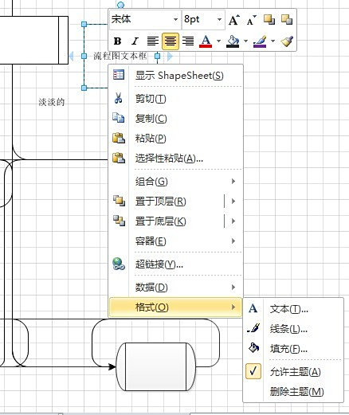The image size is (349, 415).
Task: Choose 删除主题(M) in submenu
Action: click(293, 392)
